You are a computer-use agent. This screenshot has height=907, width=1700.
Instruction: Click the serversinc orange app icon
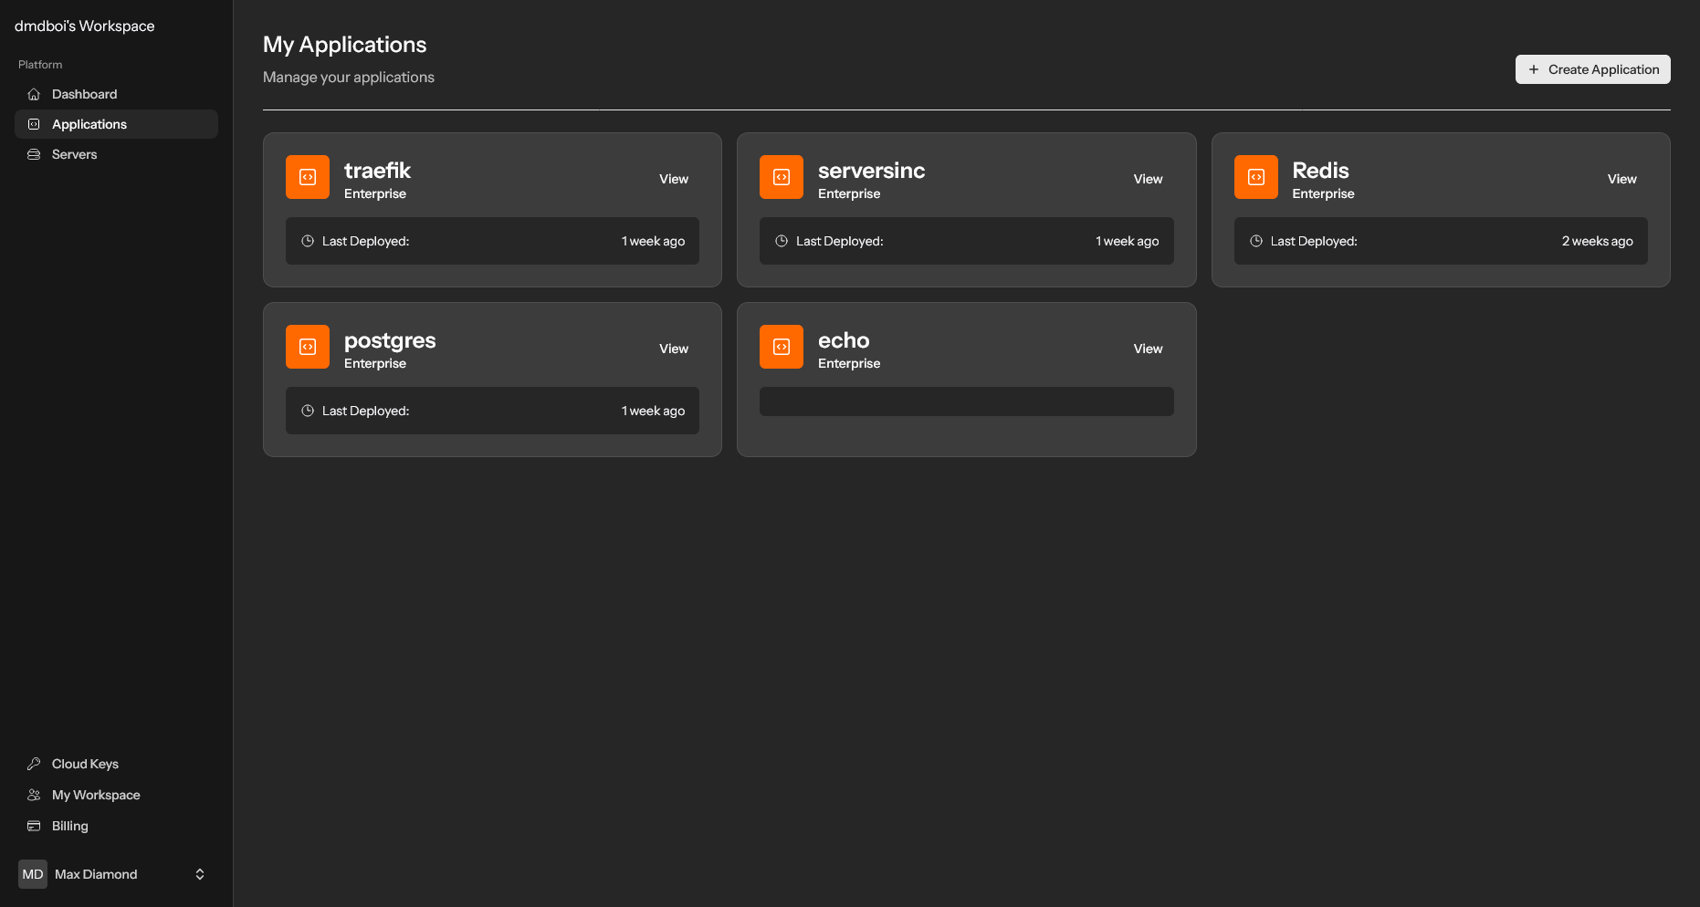pyautogui.click(x=782, y=177)
